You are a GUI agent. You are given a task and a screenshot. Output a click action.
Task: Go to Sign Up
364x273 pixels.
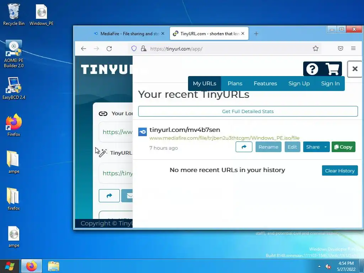(299, 83)
